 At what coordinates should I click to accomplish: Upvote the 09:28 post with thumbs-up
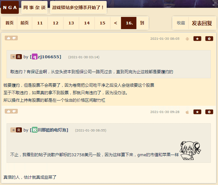click(x=9, y=111)
